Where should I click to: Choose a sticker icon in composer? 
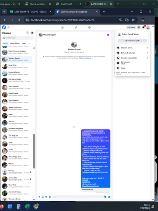(x=46, y=197)
